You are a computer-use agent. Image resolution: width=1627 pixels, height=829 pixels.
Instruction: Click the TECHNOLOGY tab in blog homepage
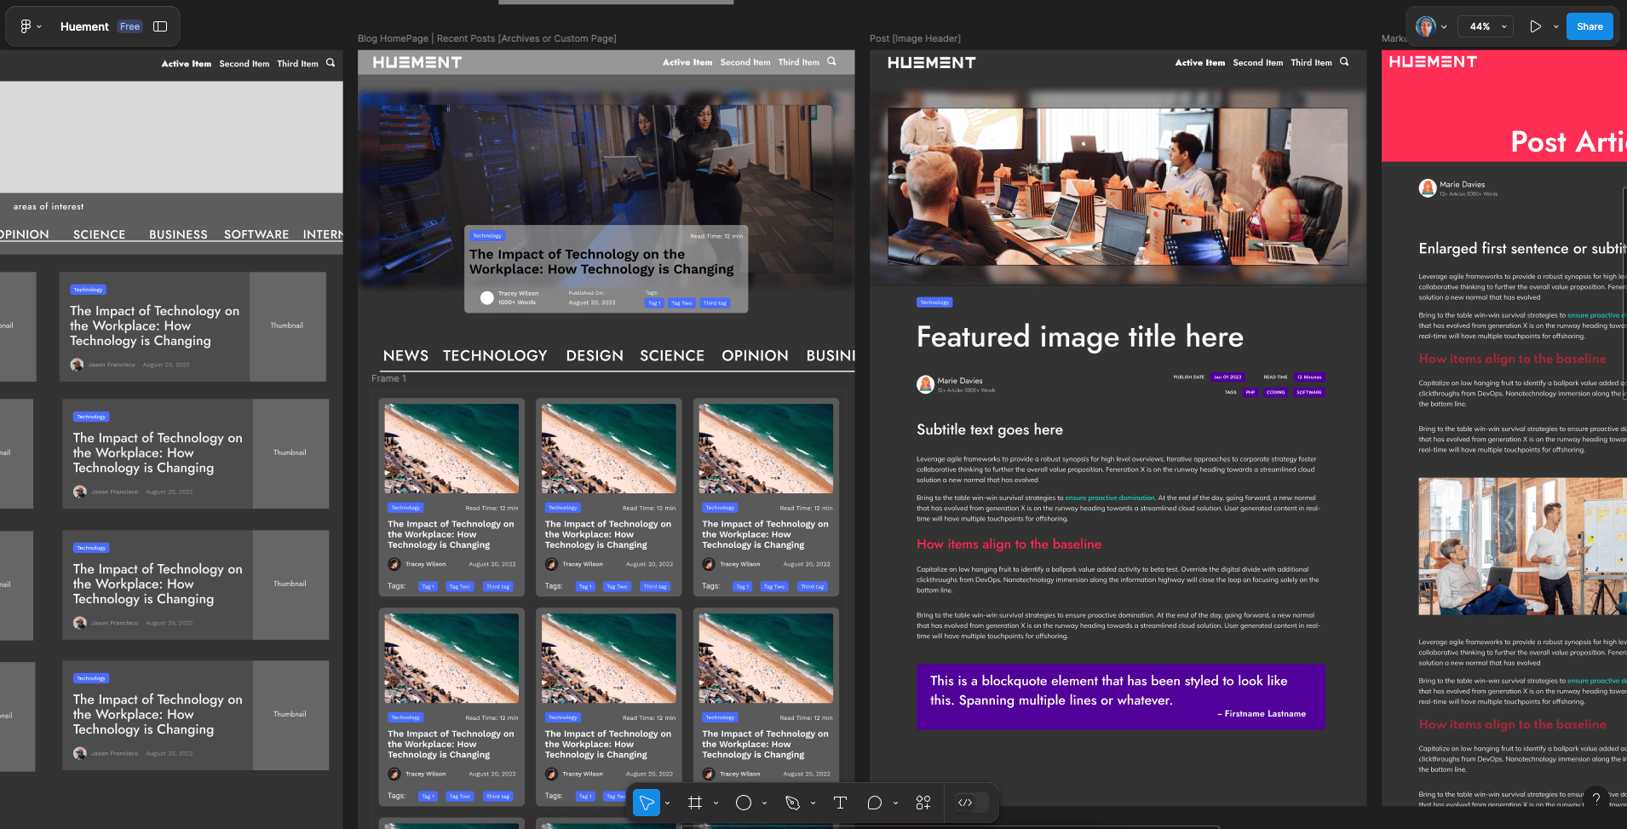point(494,355)
